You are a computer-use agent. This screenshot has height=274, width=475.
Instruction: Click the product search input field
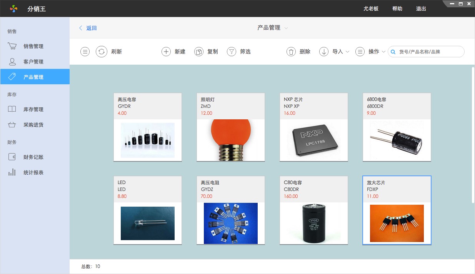(430, 52)
